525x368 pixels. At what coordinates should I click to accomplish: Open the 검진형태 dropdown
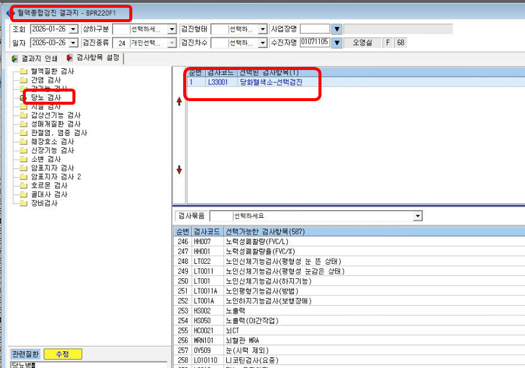point(263,29)
